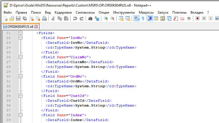Click the "InvNo" attribute value on line 22
Viewport: 219px width, 123px height.
(76, 38)
